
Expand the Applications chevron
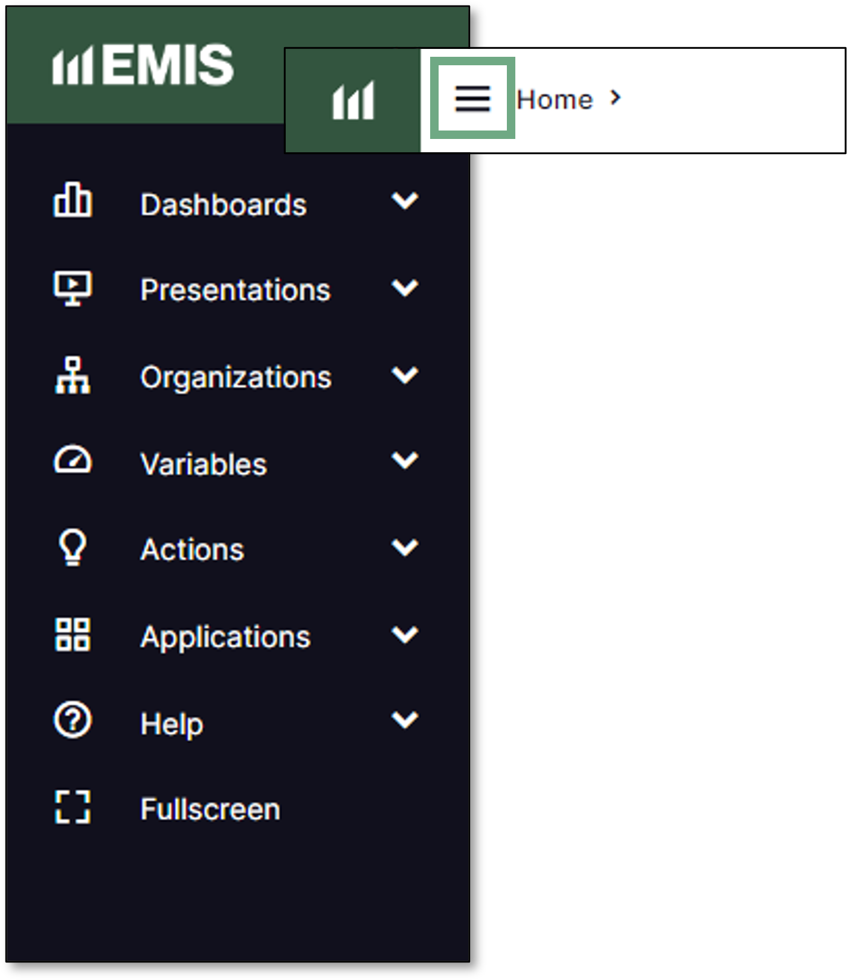405,634
